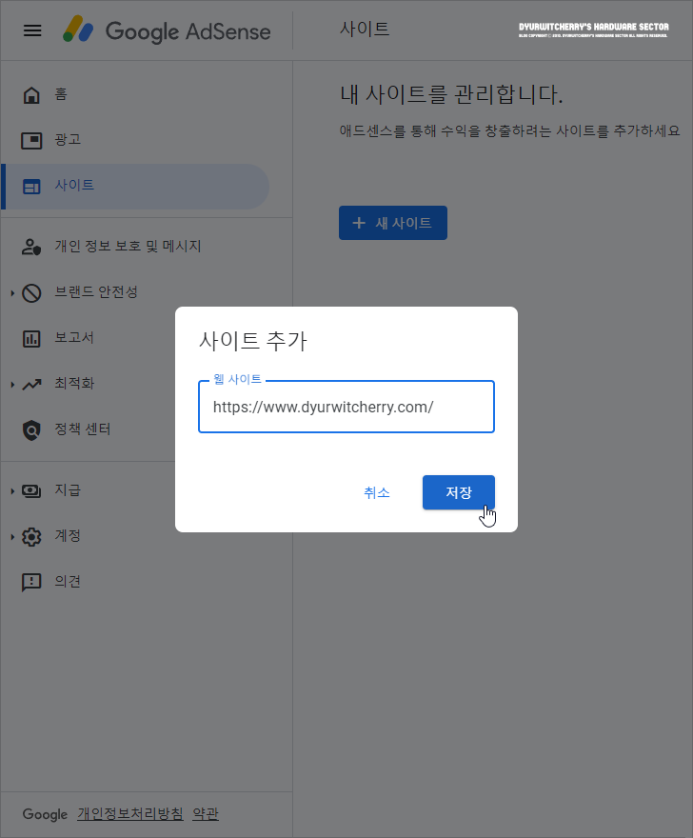Expand the 계정 section arrow

click(x=12, y=536)
